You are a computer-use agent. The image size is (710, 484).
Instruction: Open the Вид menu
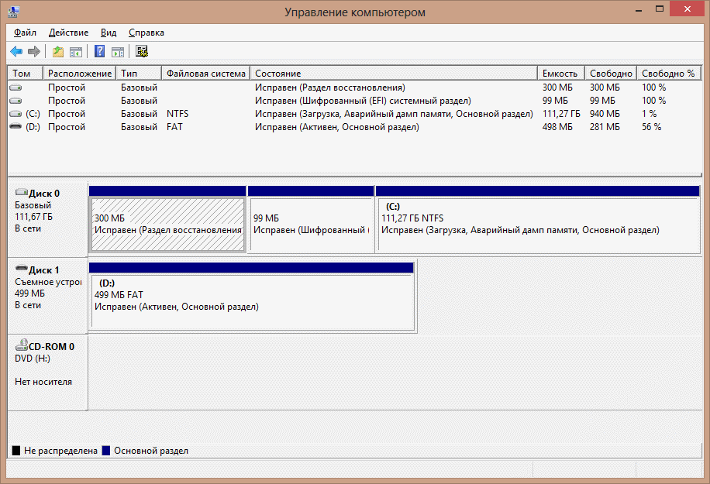[109, 33]
